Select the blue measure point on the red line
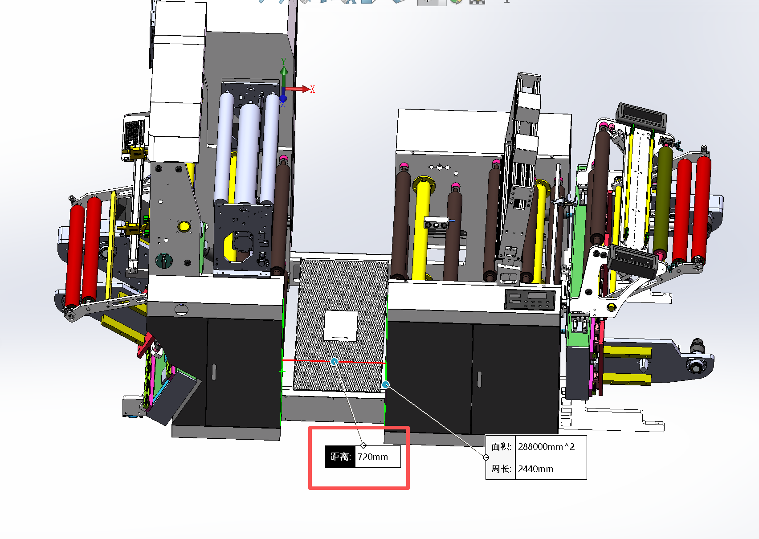The height and width of the screenshot is (539, 759). coord(335,361)
